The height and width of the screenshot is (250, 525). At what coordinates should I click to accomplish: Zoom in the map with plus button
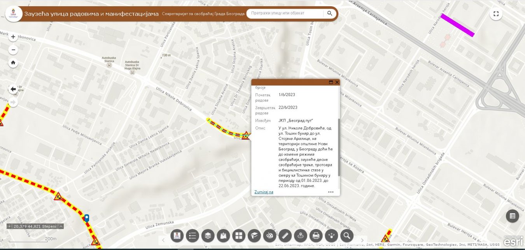click(x=13, y=37)
